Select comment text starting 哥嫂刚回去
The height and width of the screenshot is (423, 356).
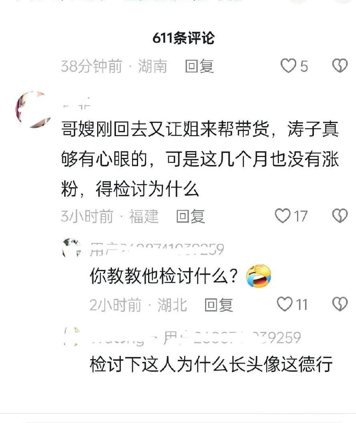[x=200, y=159]
